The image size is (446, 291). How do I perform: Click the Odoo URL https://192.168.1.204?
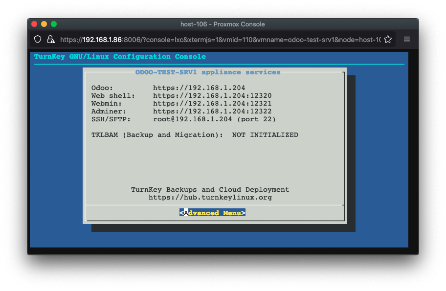(199, 88)
